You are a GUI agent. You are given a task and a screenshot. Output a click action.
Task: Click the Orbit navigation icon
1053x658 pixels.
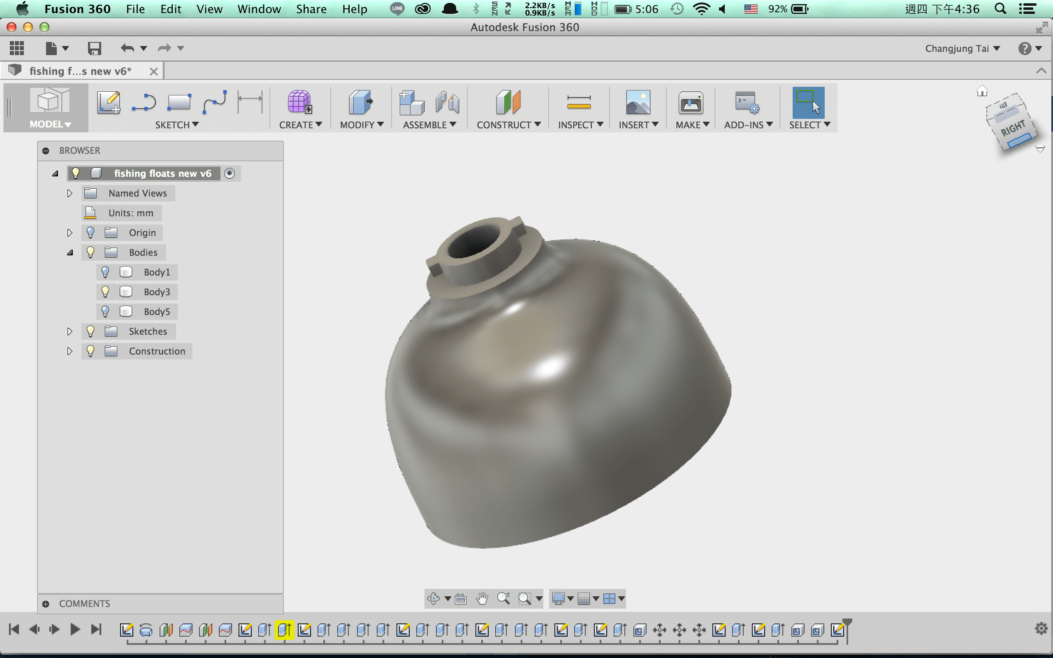pos(434,598)
